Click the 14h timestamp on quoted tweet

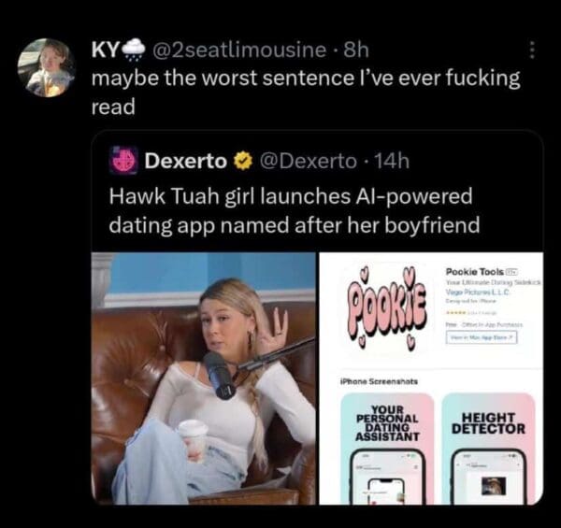click(x=392, y=162)
